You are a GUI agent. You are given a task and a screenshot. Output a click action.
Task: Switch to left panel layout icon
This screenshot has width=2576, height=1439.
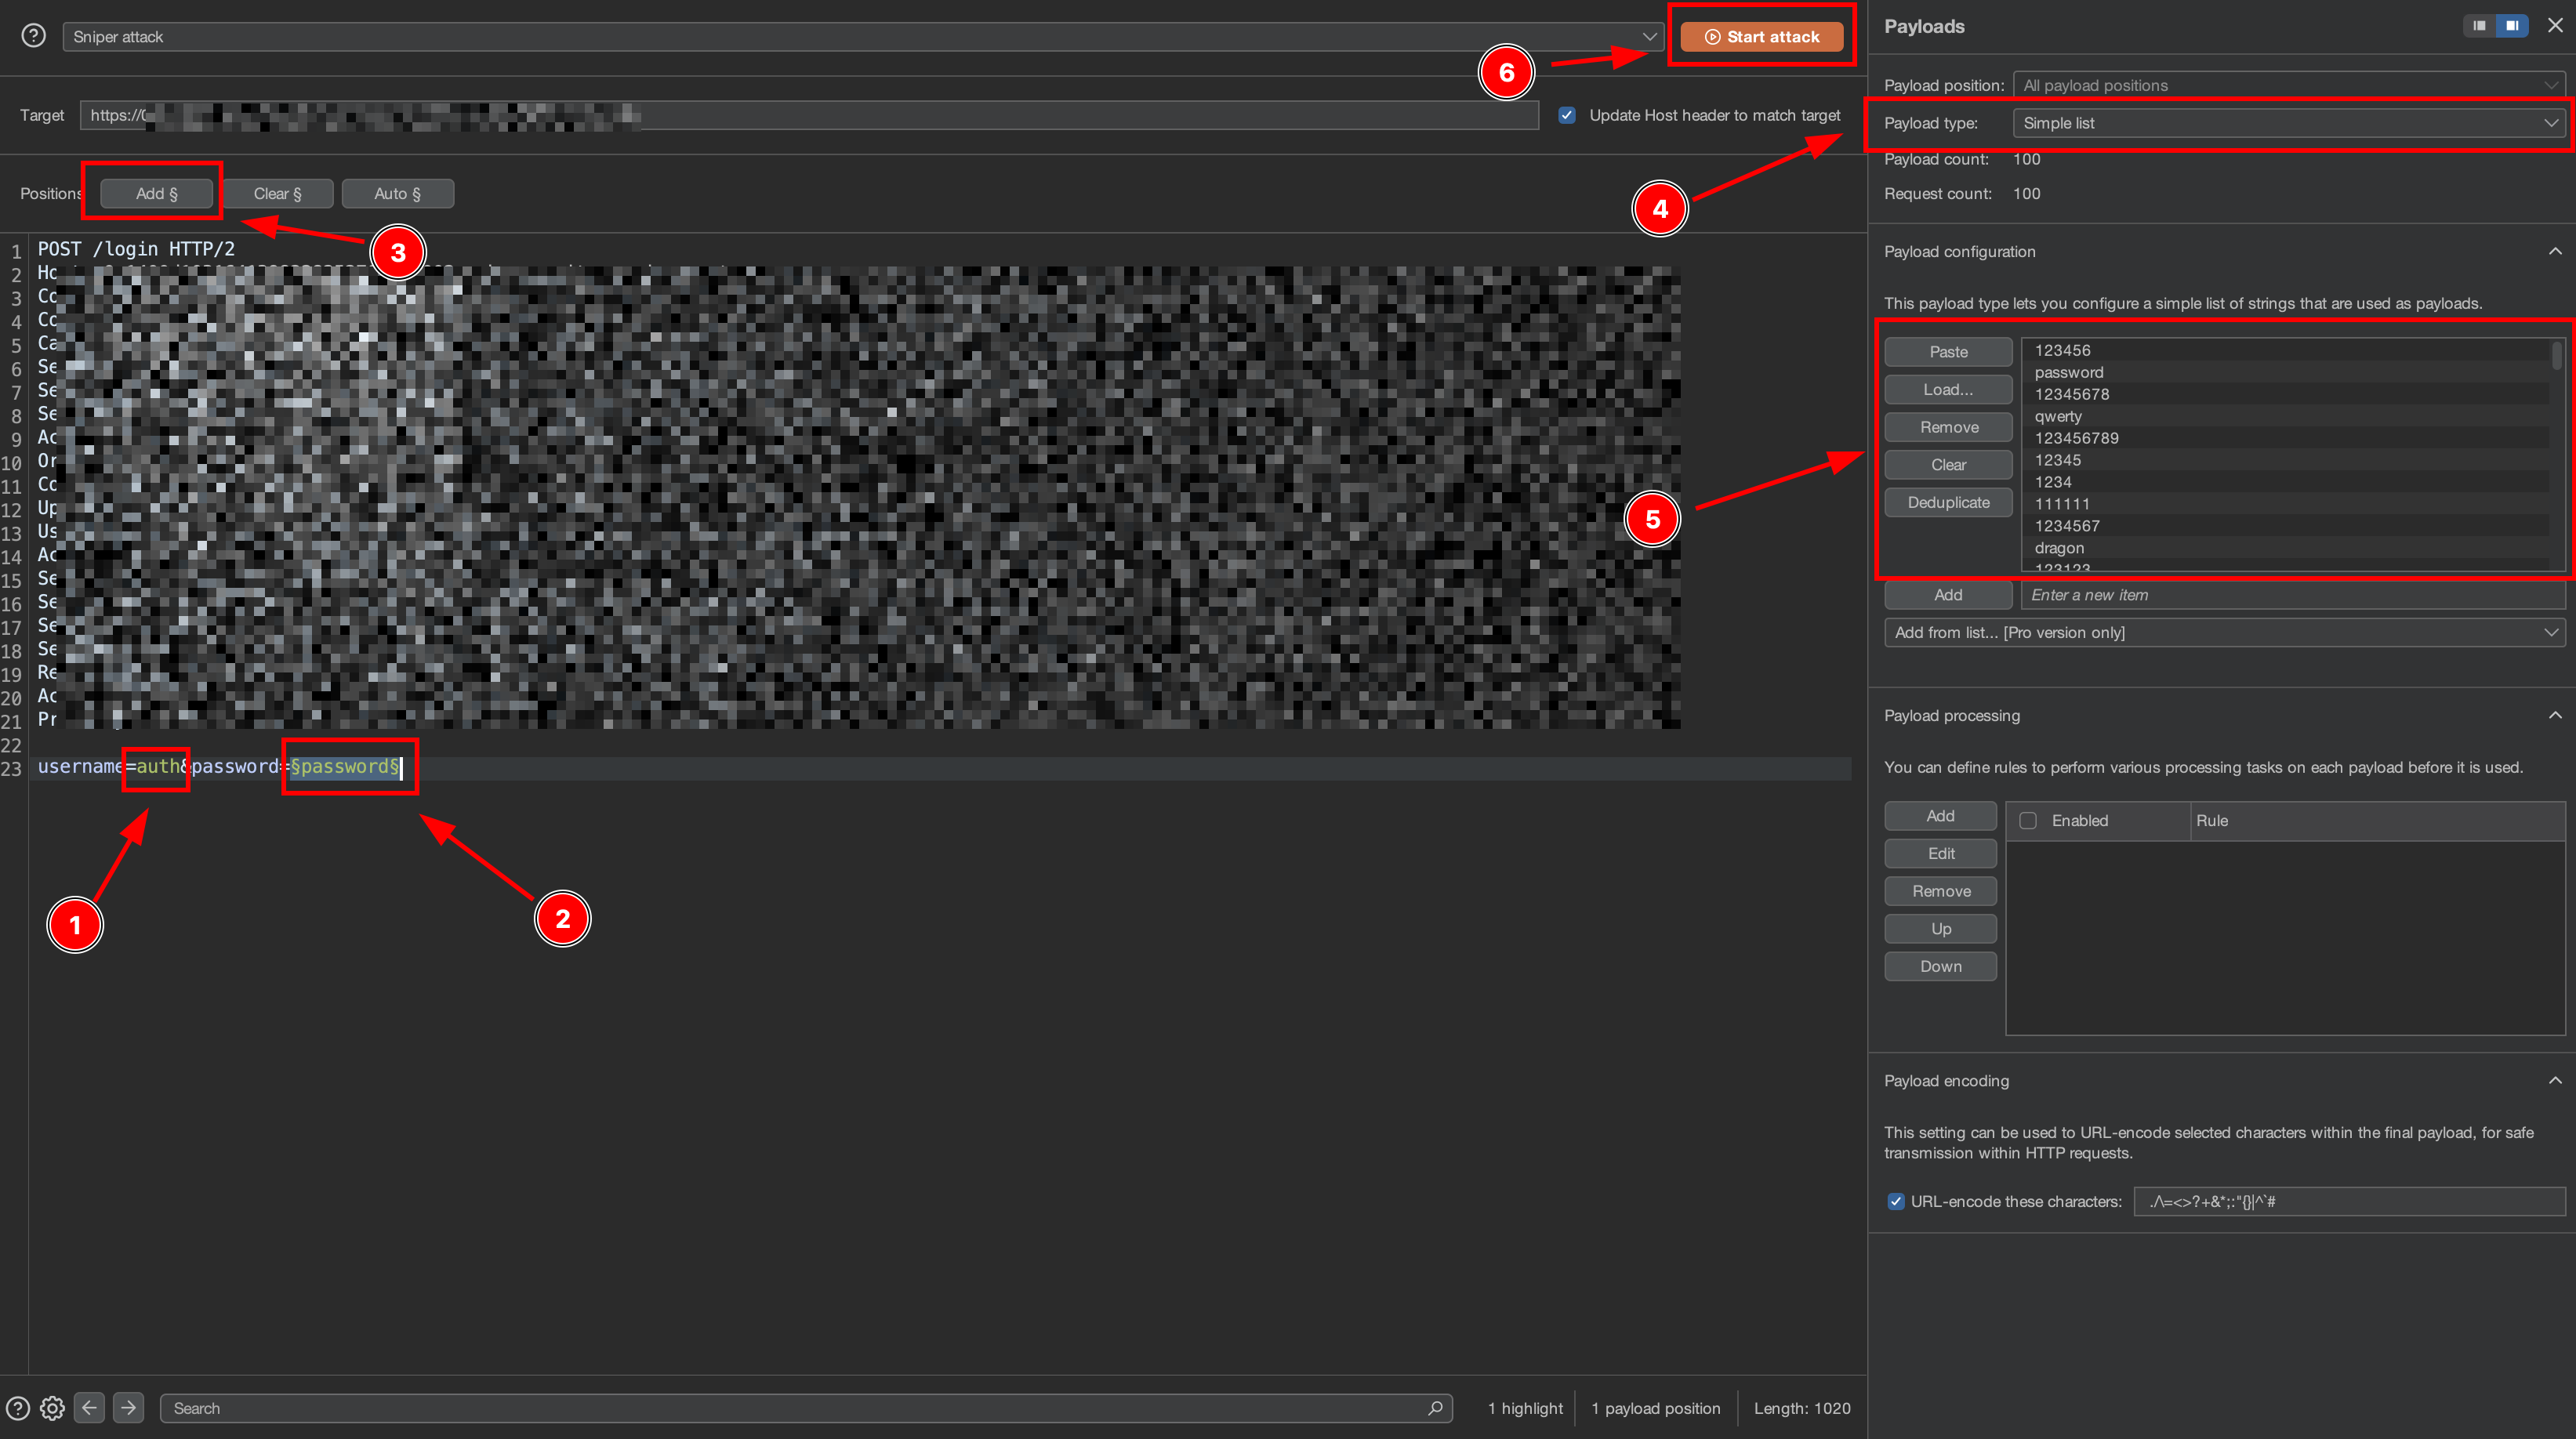2479,26
